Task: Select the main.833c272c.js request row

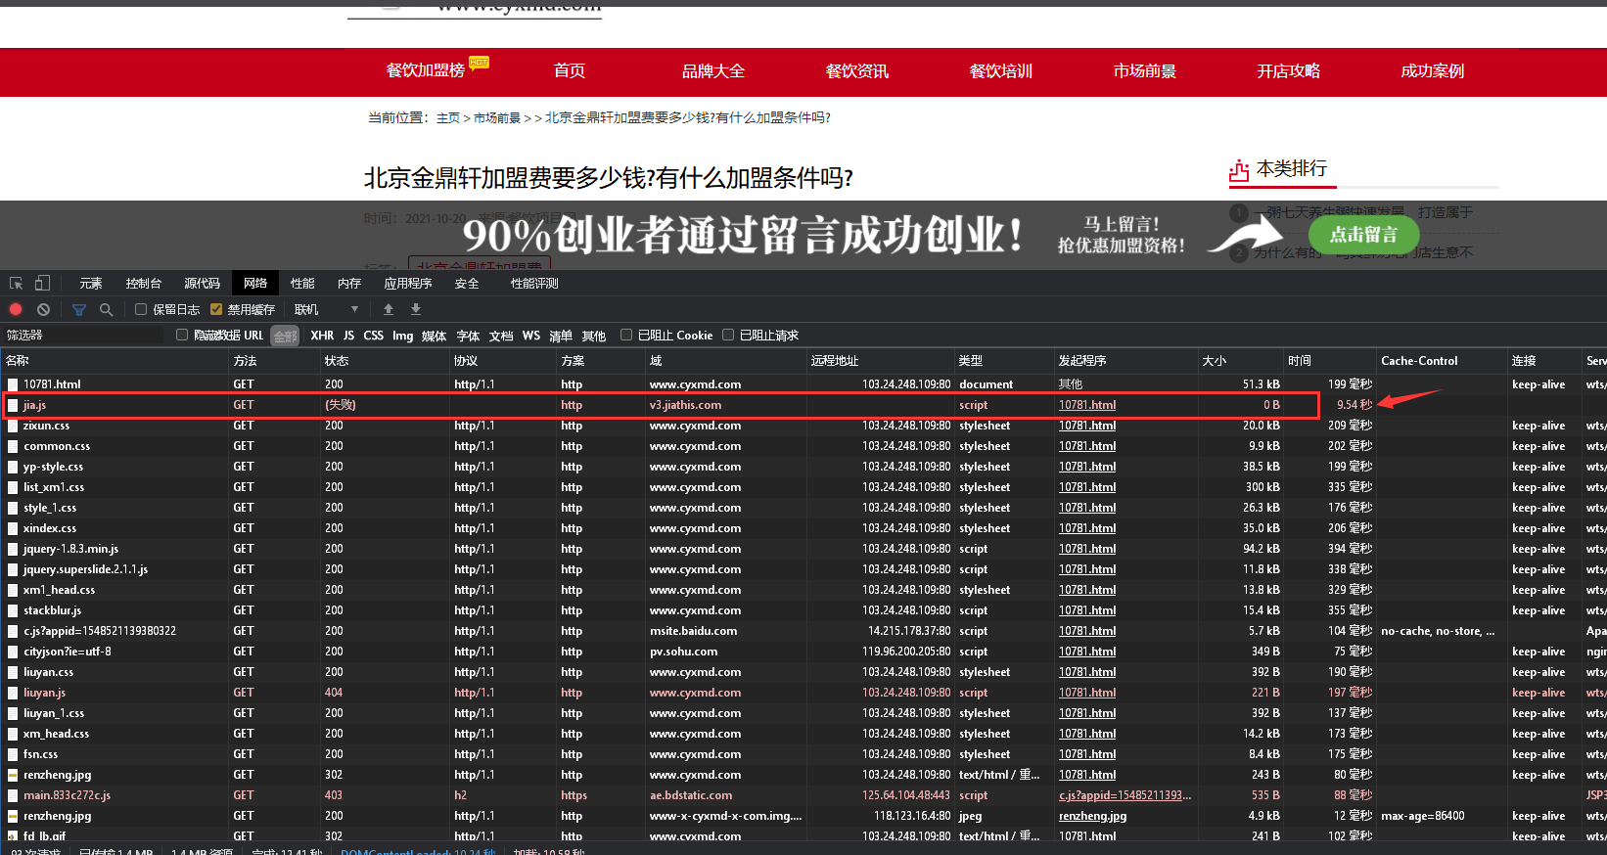Action: coord(803,795)
